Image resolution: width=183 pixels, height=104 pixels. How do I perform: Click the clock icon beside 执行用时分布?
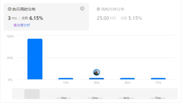click(x=10, y=9)
